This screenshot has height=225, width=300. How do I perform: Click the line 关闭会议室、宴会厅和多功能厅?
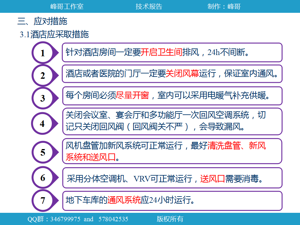[124, 115]
